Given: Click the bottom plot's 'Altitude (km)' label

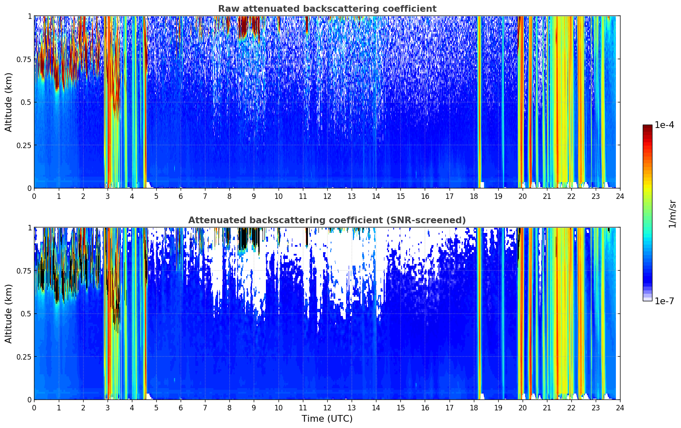Looking at the screenshot, I should pyautogui.click(x=9, y=313).
